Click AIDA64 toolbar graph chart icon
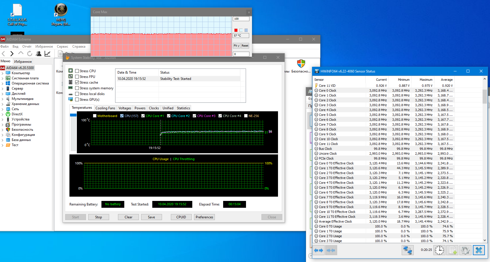490x262 pixels. click(47, 53)
